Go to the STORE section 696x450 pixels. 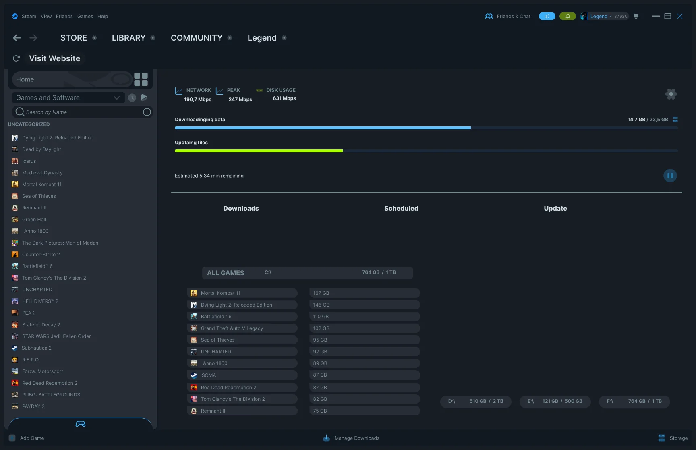(x=74, y=38)
